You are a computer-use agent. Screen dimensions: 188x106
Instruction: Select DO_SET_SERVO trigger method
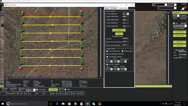point(107,64)
